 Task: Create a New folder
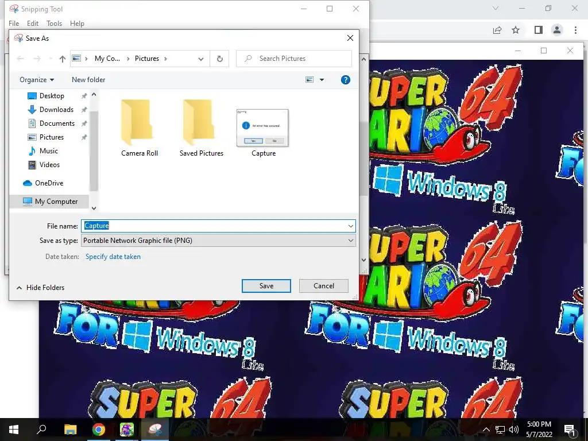tap(88, 79)
